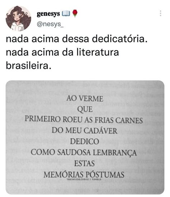
Task: Click the open book emoji beside genesys
Action: tap(66, 13)
